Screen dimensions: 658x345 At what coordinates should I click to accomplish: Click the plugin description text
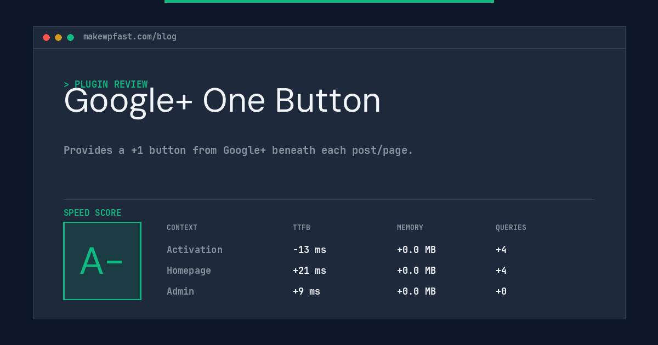click(239, 150)
